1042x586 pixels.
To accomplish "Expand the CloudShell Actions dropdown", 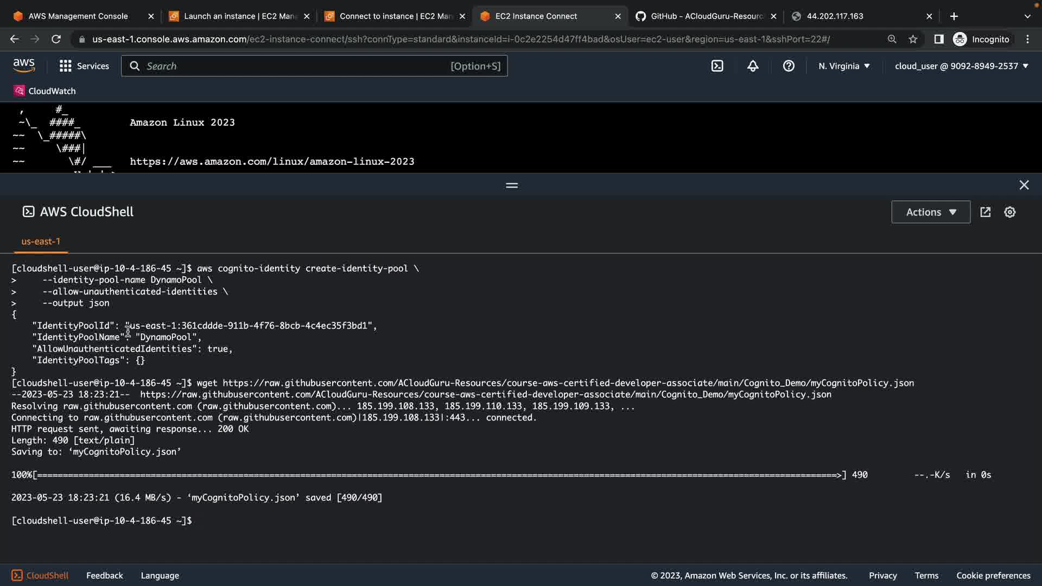I will [x=930, y=212].
